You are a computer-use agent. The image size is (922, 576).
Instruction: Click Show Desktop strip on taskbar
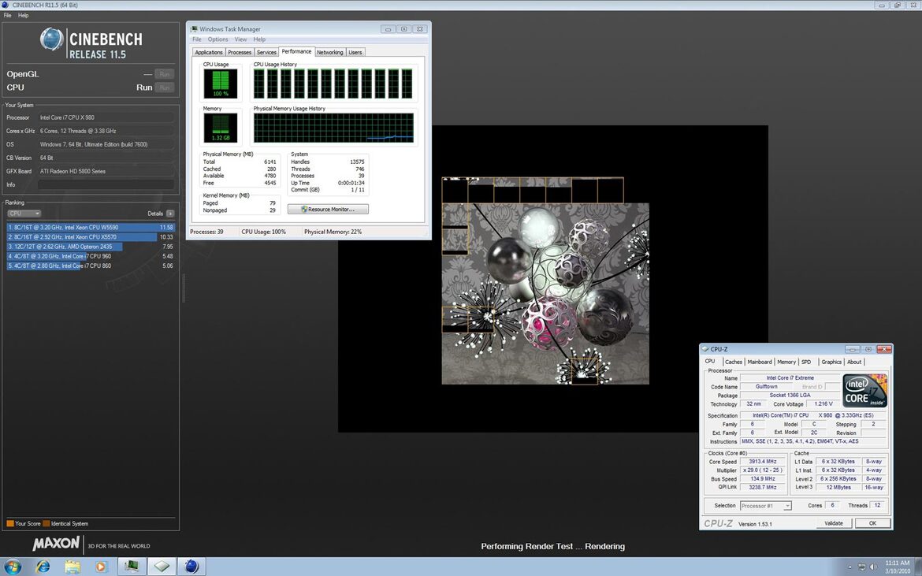[x=919, y=567]
